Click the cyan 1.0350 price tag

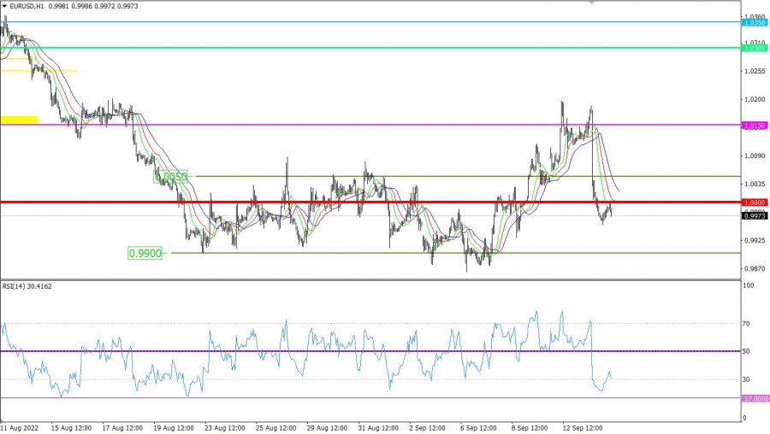[x=754, y=22]
